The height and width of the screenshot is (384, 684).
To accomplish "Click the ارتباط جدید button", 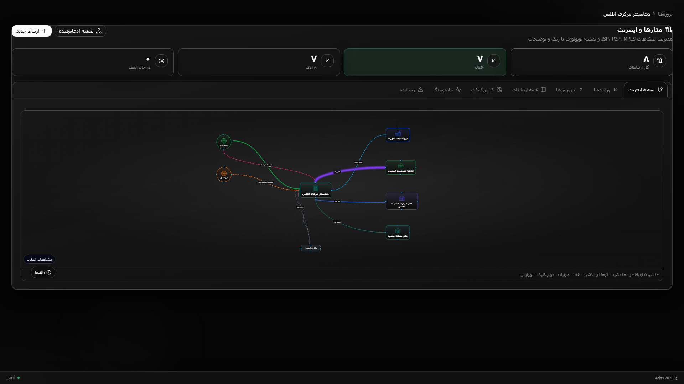I will coord(32,31).
